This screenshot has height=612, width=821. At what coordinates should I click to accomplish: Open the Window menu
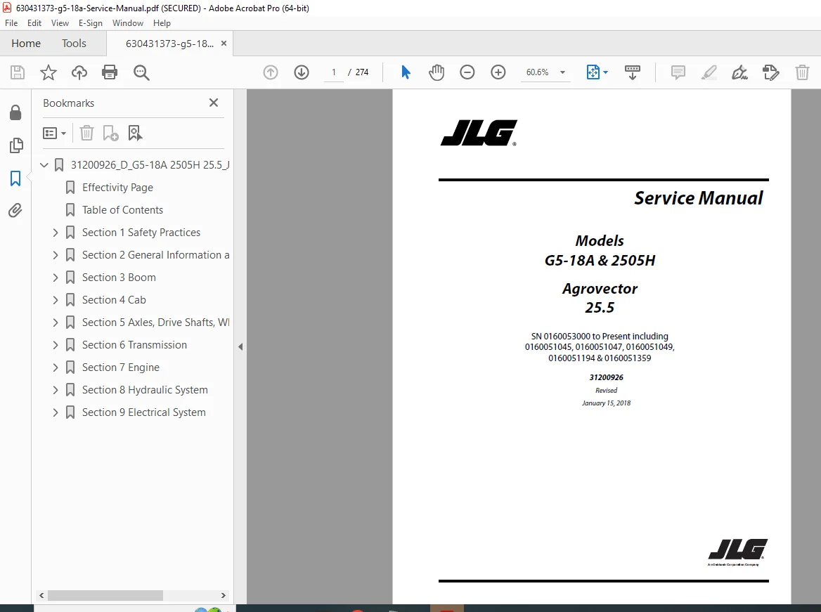point(128,23)
